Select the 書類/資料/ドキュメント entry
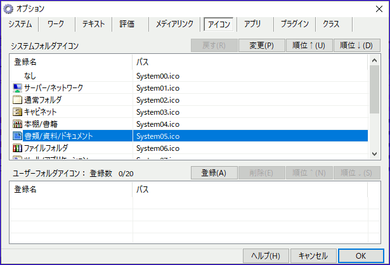The height and width of the screenshot is (265, 390). [189, 136]
